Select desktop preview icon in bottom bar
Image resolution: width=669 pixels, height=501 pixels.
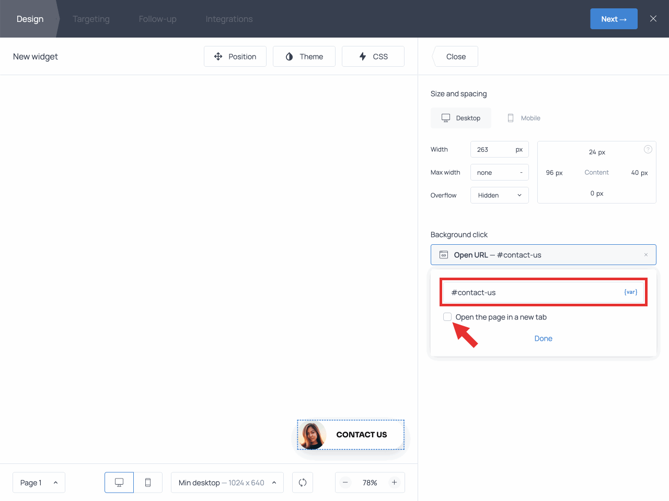coord(119,483)
